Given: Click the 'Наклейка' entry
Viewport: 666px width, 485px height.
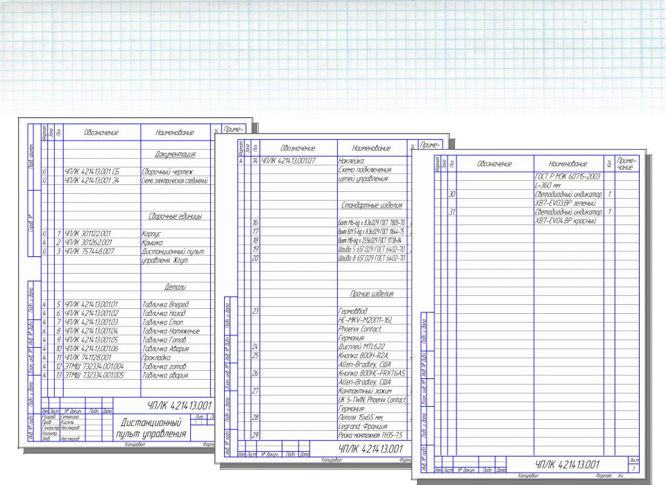Looking at the screenshot, I should 351,161.
